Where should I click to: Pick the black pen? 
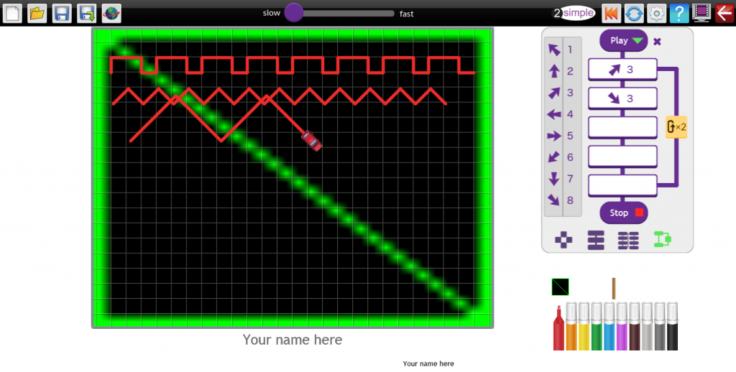click(673, 327)
